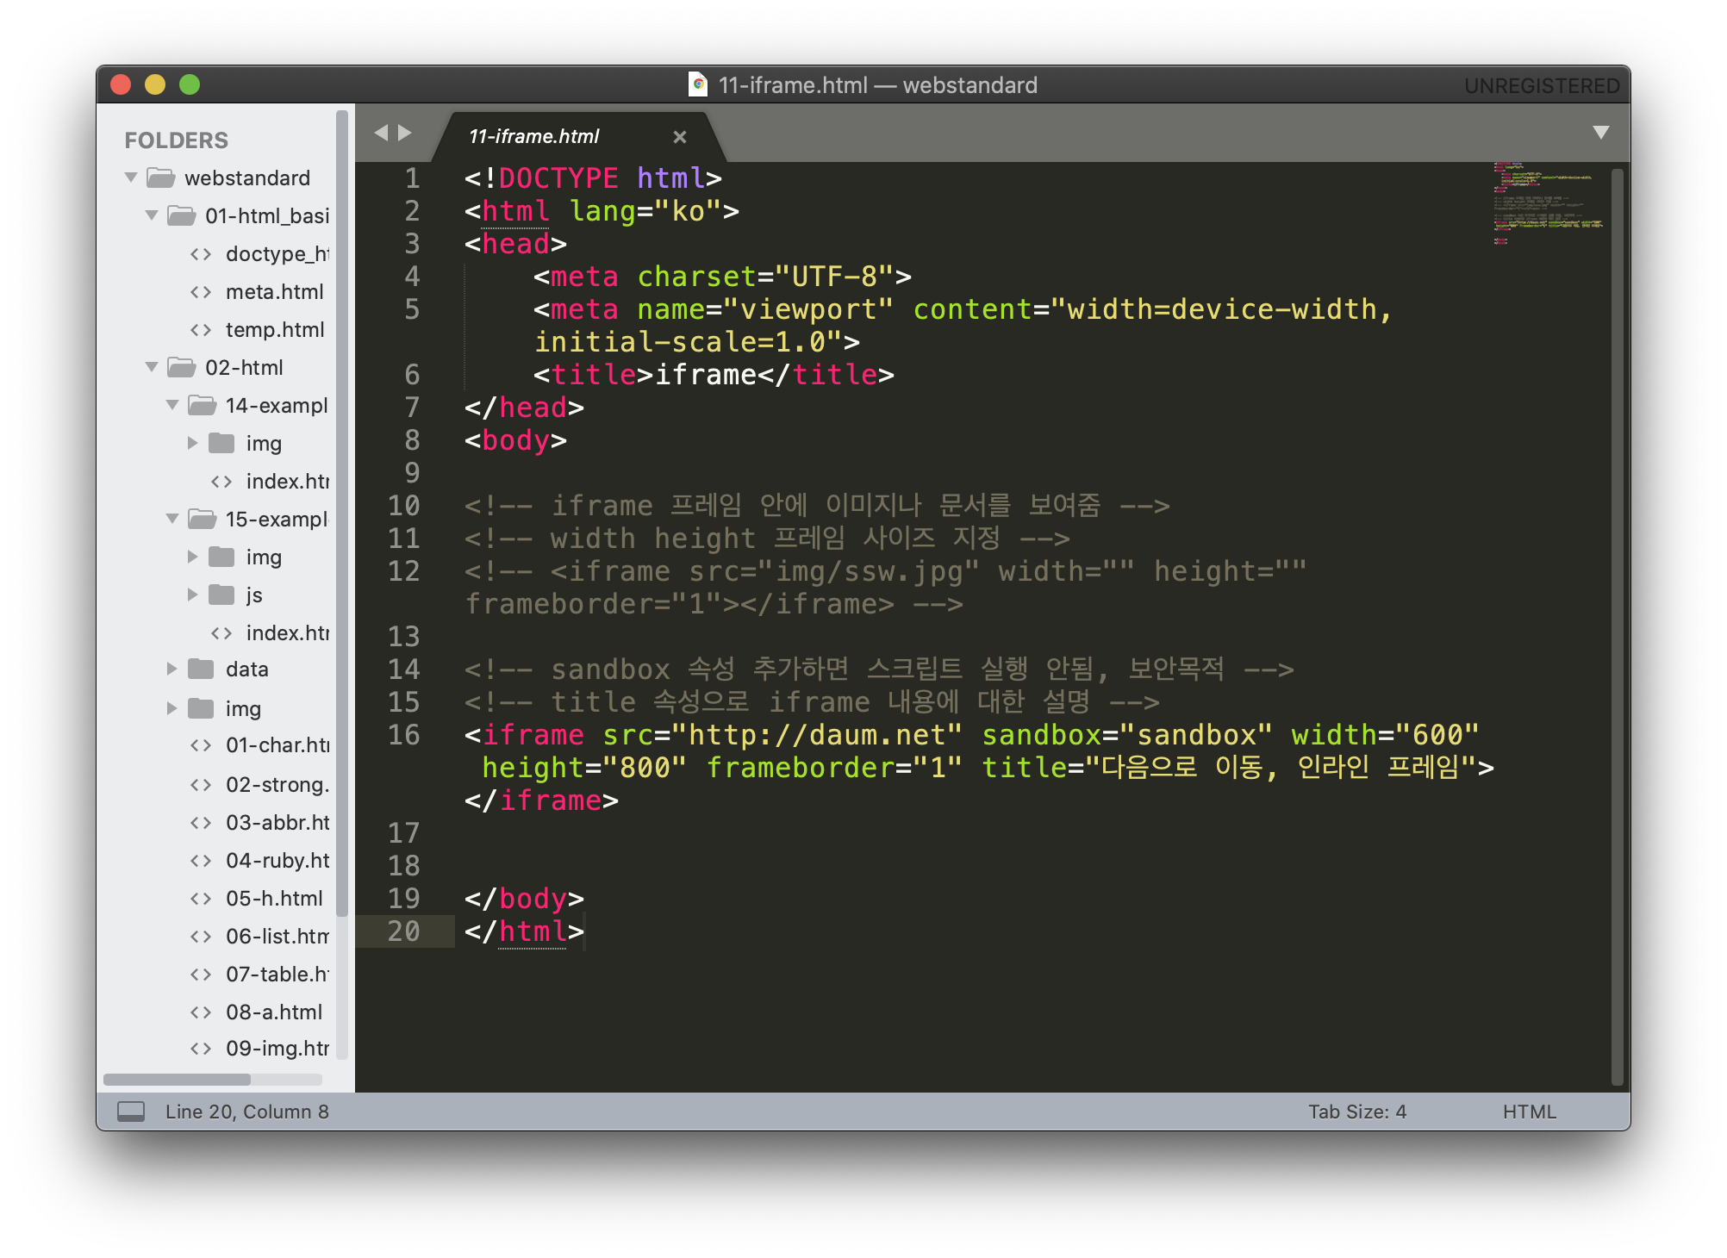The image size is (1727, 1258).
Task: Go back with the left tab arrow
Action: pyautogui.click(x=381, y=133)
